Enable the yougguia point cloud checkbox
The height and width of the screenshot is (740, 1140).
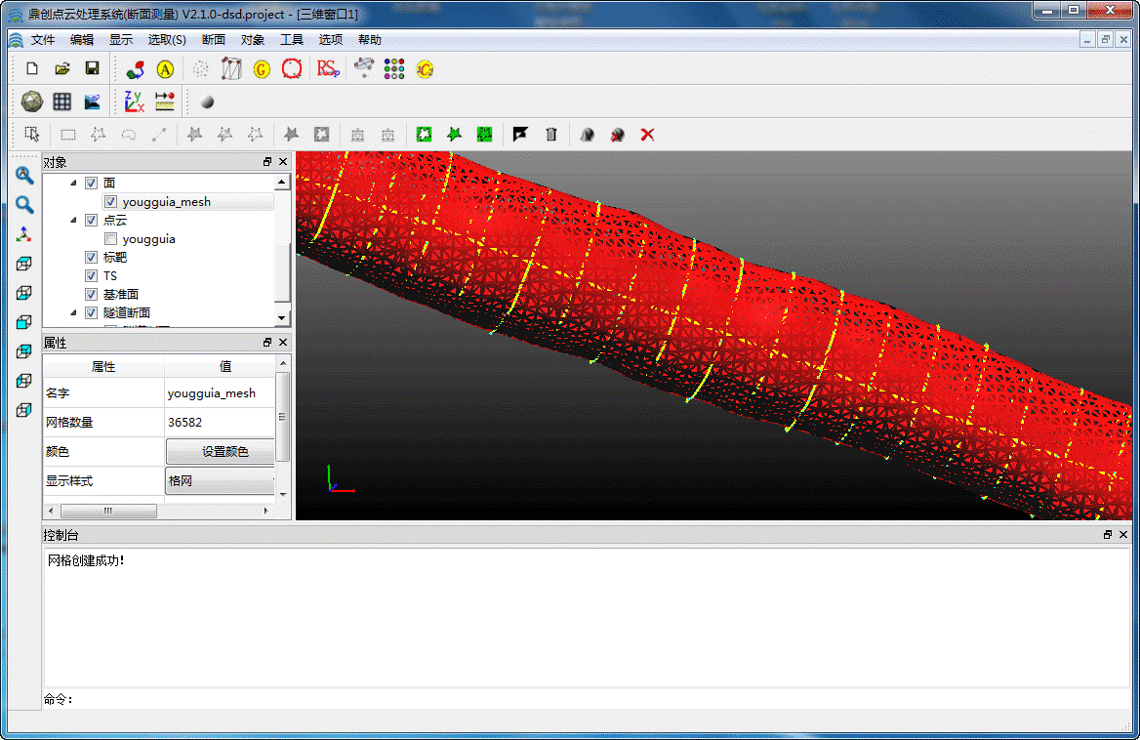[x=110, y=239]
